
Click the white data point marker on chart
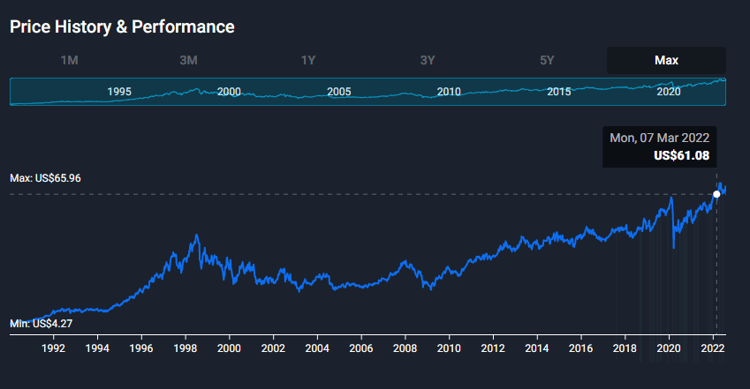tap(716, 194)
